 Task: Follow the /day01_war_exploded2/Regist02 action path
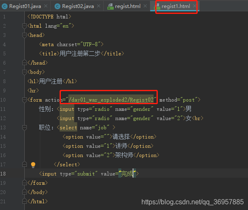[111, 100]
